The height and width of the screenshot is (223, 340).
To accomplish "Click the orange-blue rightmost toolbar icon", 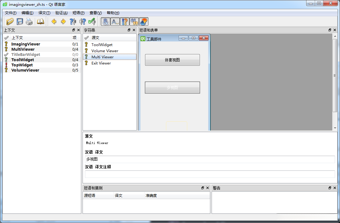I will point(144,22).
